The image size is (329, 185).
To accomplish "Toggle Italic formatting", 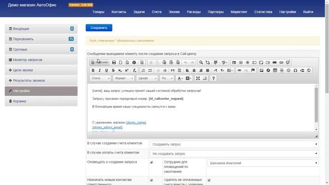I will point(100,70).
